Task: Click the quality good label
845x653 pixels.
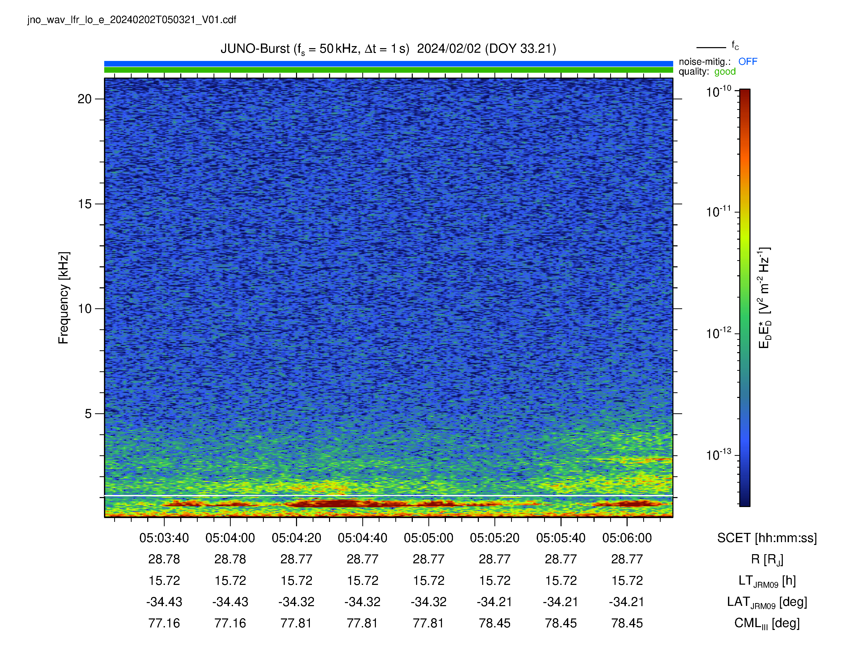Action: [707, 71]
